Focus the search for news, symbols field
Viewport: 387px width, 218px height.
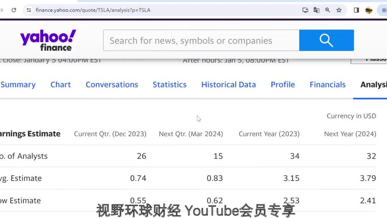pyautogui.click(x=201, y=40)
